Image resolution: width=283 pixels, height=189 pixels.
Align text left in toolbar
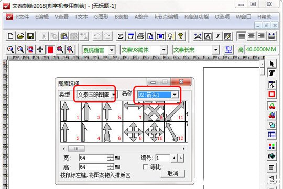click(242, 36)
